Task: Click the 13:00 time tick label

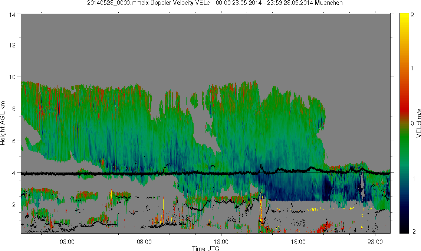Action: point(221,242)
